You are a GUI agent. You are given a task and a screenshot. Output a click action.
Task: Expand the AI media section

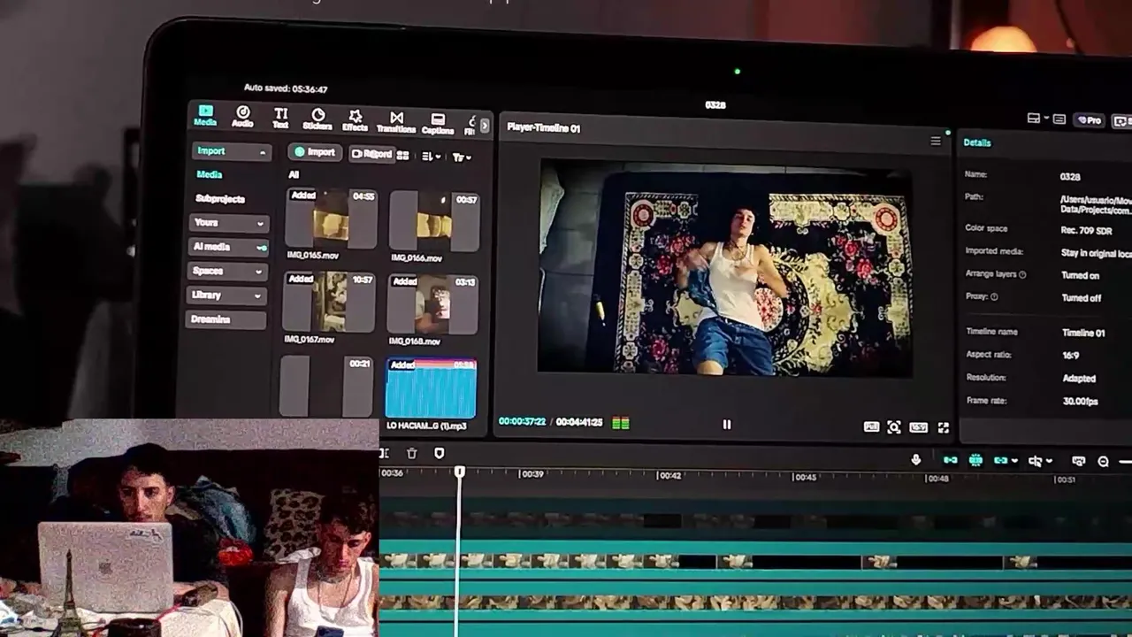pos(229,247)
